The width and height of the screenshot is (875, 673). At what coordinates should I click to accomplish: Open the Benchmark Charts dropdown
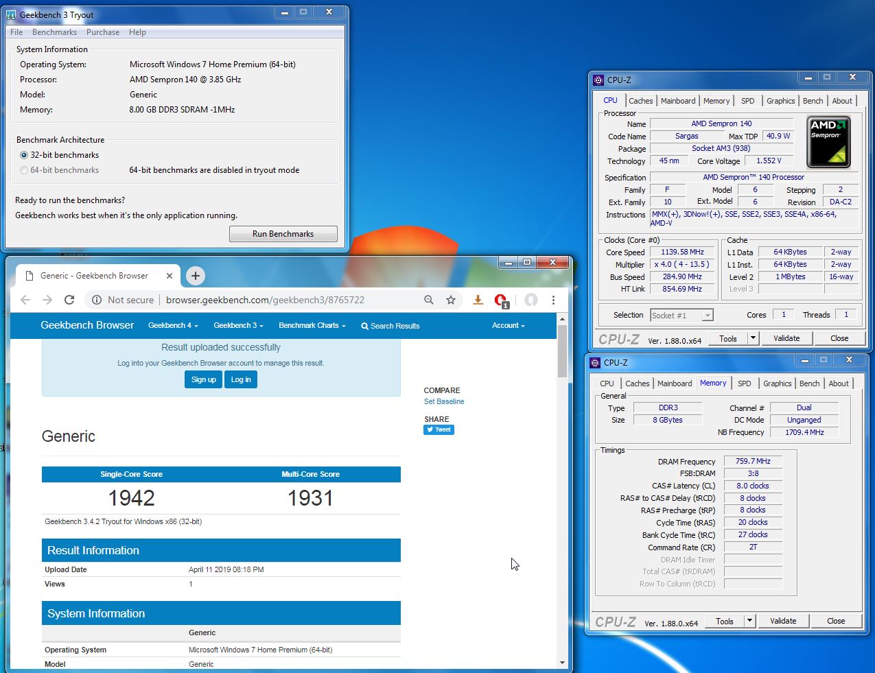(x=312, y=326)
